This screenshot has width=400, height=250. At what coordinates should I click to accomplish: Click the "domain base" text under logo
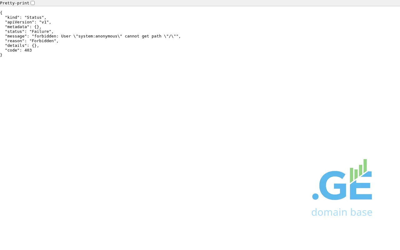coord(342,212)
